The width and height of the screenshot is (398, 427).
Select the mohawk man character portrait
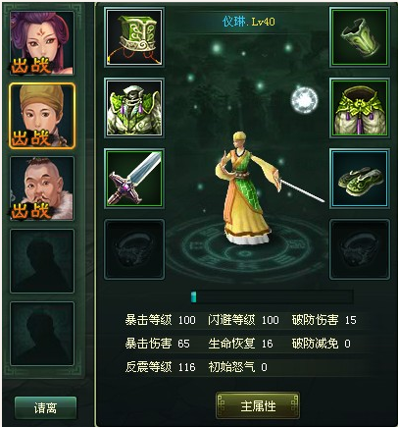pyautogui.click(x=42, y=188)
